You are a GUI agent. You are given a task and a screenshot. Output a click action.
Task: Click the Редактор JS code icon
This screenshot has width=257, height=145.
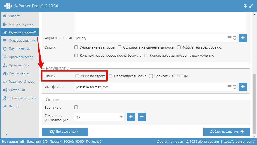5,82
